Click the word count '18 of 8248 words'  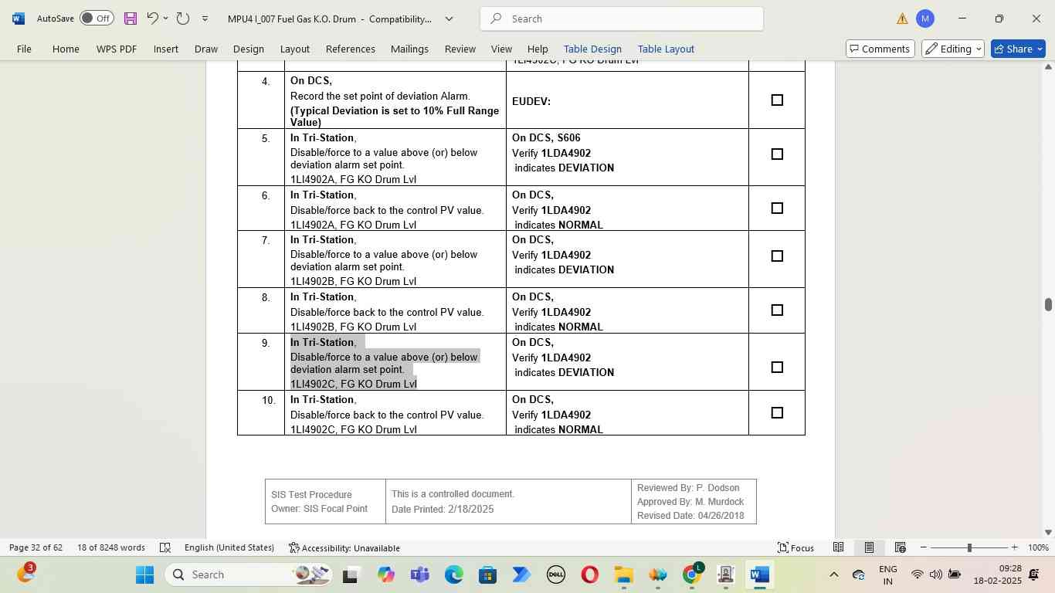click(111, 547)
